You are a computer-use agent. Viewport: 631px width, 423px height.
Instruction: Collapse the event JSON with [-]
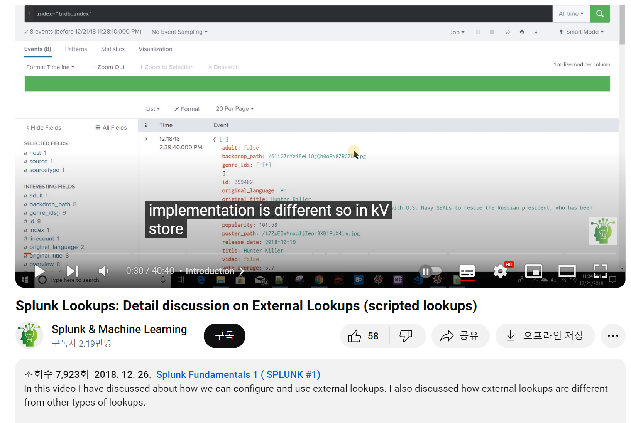pos(224,139)
